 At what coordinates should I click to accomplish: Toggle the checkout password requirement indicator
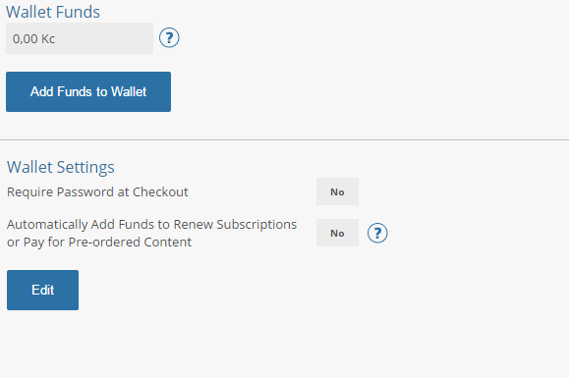337,191
